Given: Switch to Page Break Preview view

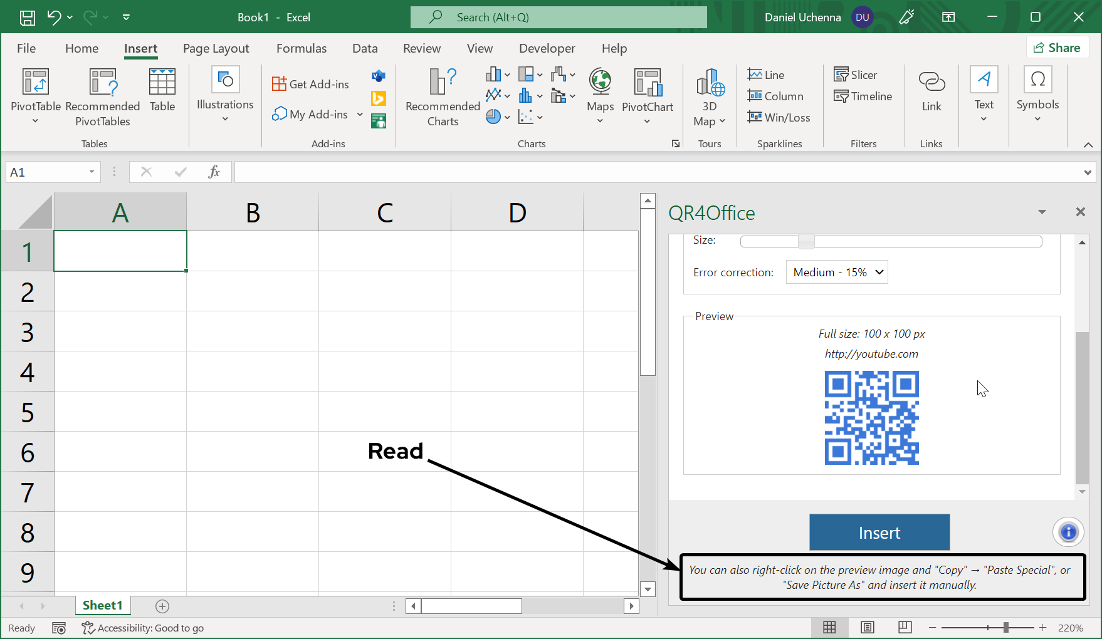Looking at the screenshot, I should pyautogui.click(x=905, y=627).
